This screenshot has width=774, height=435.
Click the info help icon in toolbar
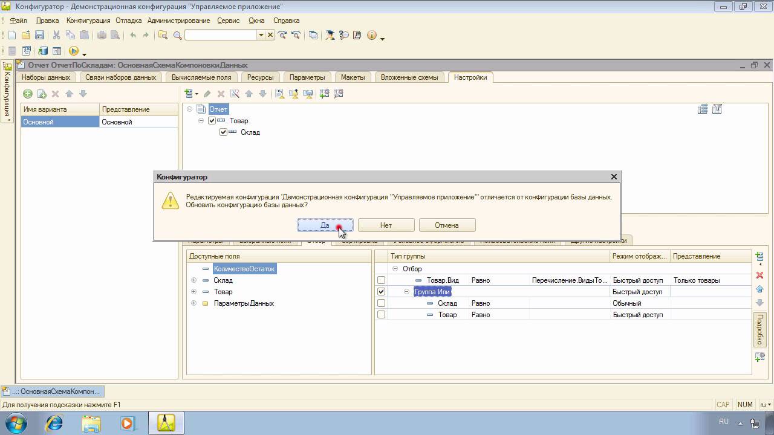tap(371, 35)
